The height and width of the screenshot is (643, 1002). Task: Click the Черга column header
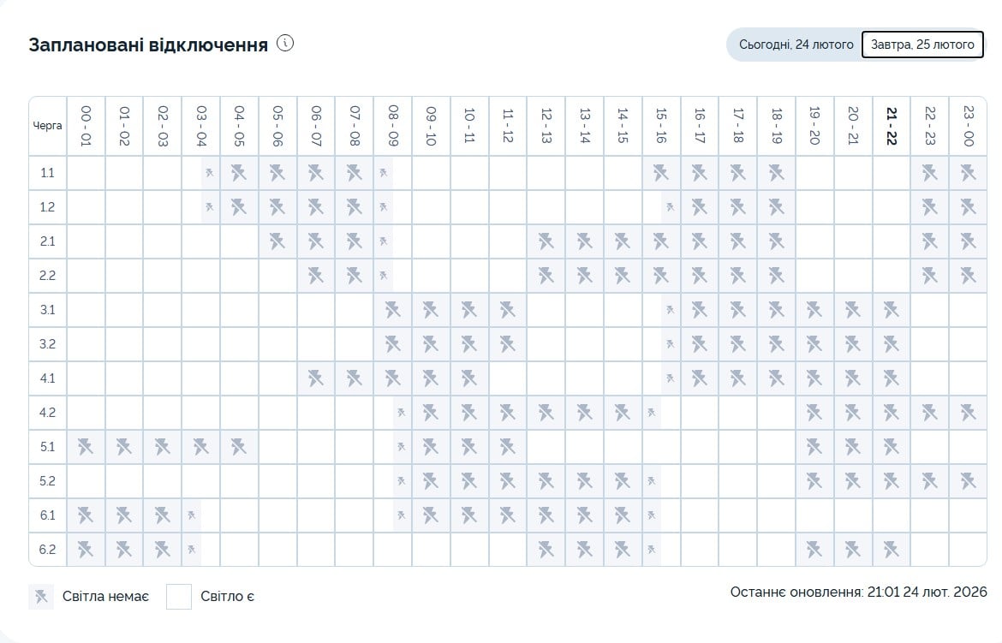[48, 125]
